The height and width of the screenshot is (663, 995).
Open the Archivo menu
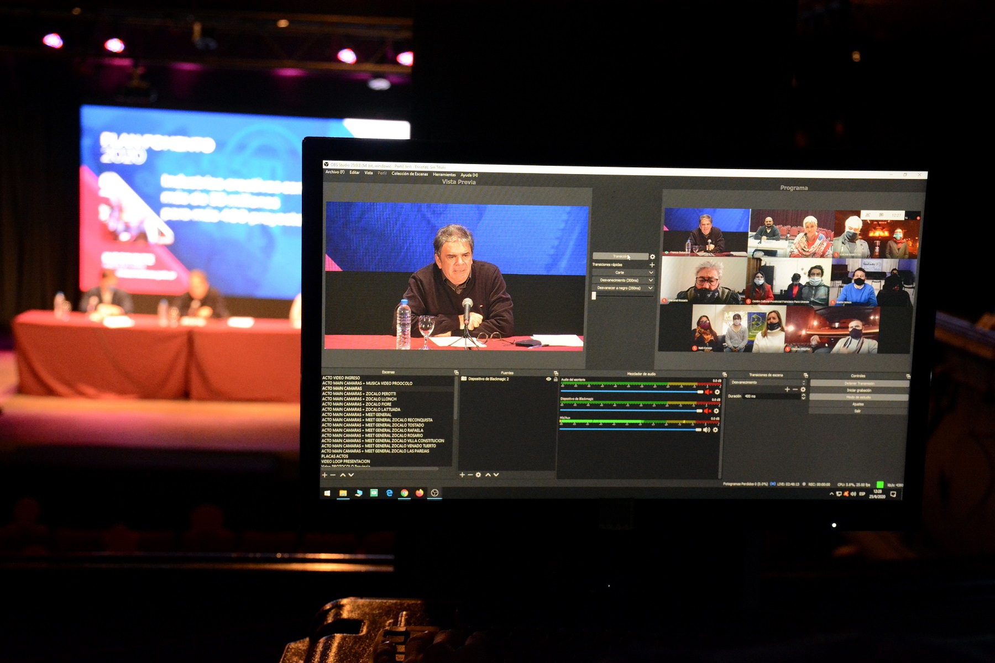click(334, 172)
